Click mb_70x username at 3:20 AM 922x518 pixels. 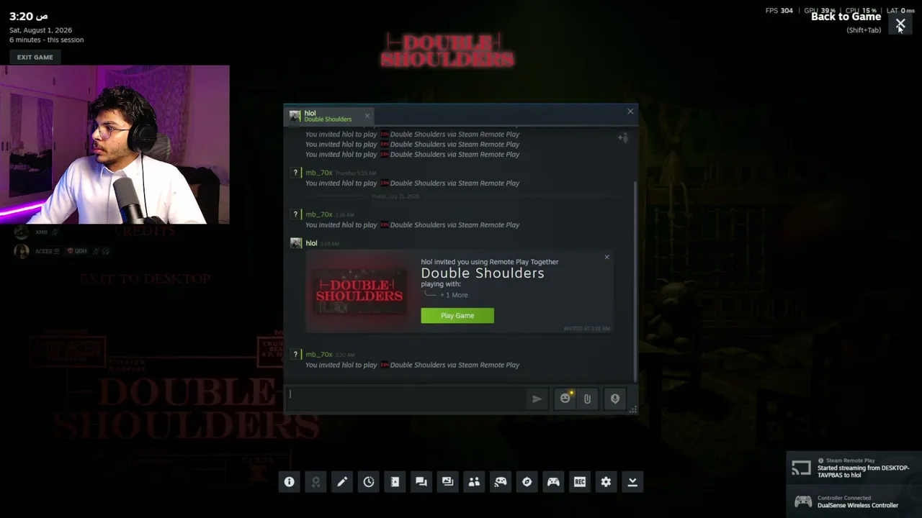pos(318,355)
